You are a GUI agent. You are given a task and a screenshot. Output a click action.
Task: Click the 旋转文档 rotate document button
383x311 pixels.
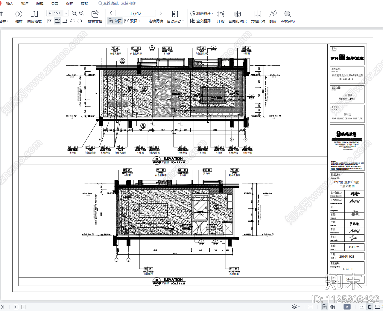[x=95, y=17]
